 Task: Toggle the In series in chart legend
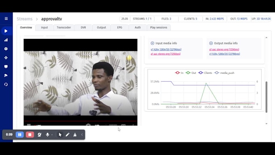pyautogui.click(x=179, y=73)
